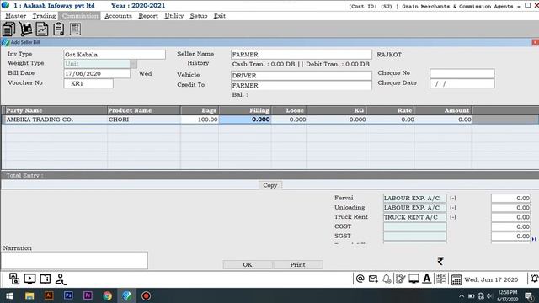Click the underlined A font icon
Image resolution: width=539 pixels, height=303 pixels.
pyautogui.click(x=427, y=279)
